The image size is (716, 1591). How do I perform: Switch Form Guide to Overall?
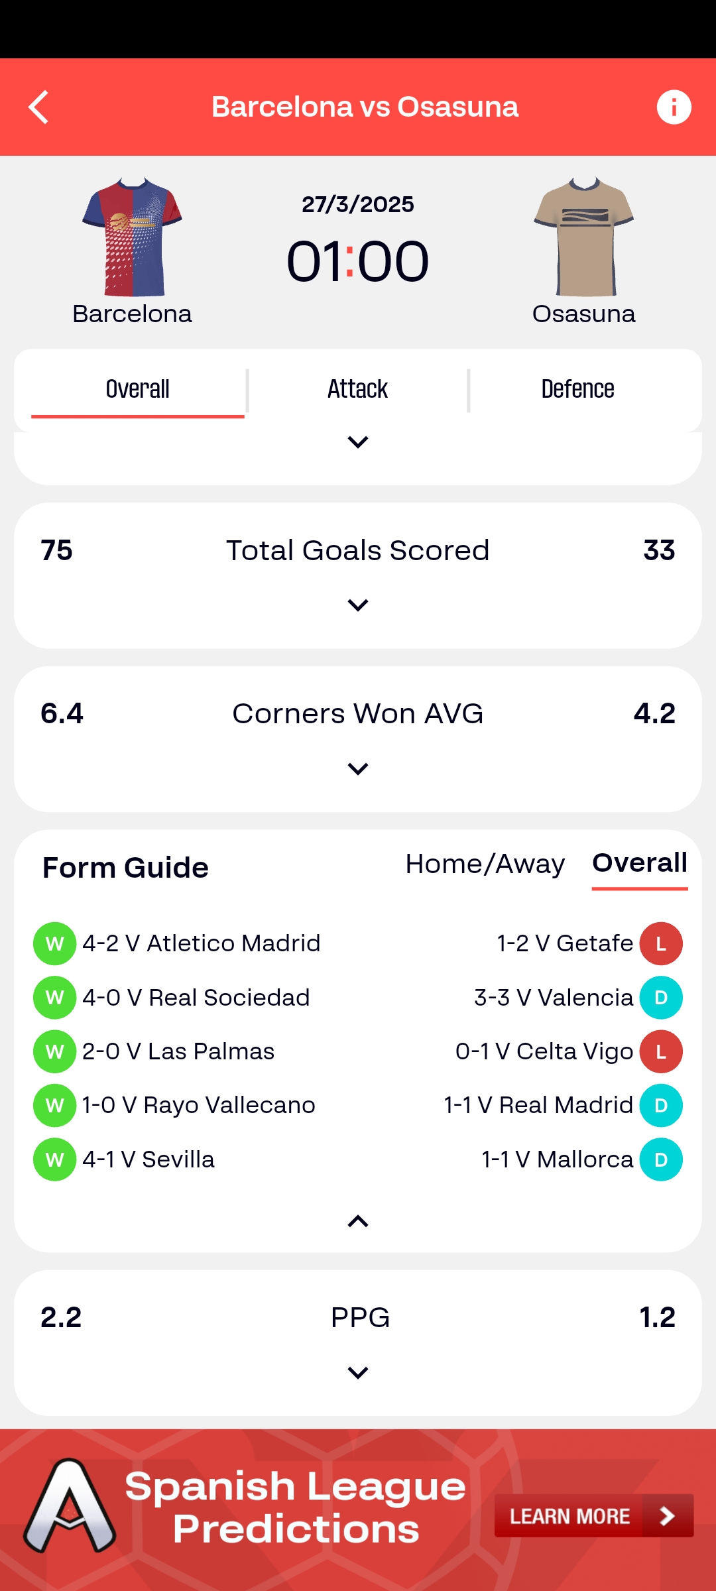[x=639, y=863]
